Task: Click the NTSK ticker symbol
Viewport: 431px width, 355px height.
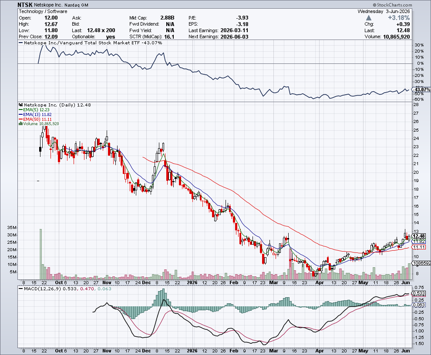Action: point(25,5)
